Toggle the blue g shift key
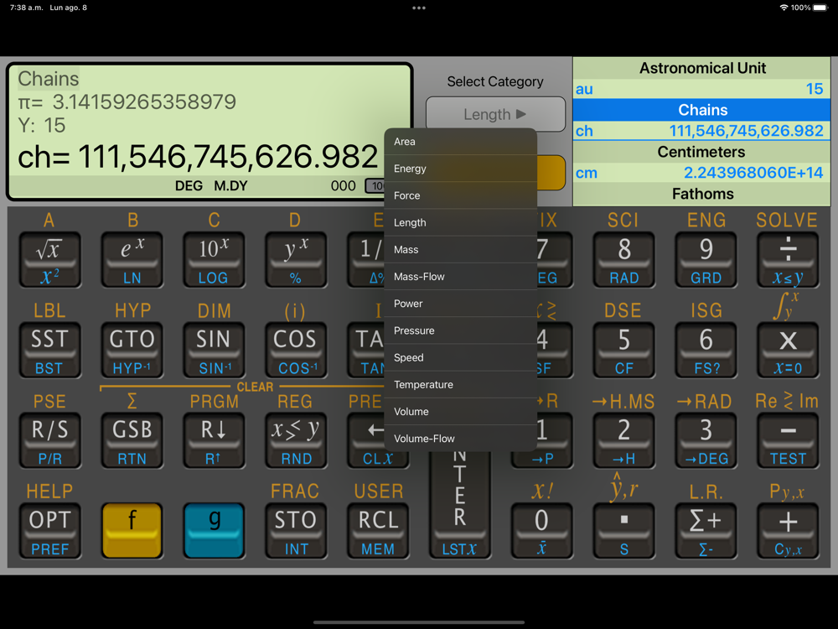 click(214, 531)
